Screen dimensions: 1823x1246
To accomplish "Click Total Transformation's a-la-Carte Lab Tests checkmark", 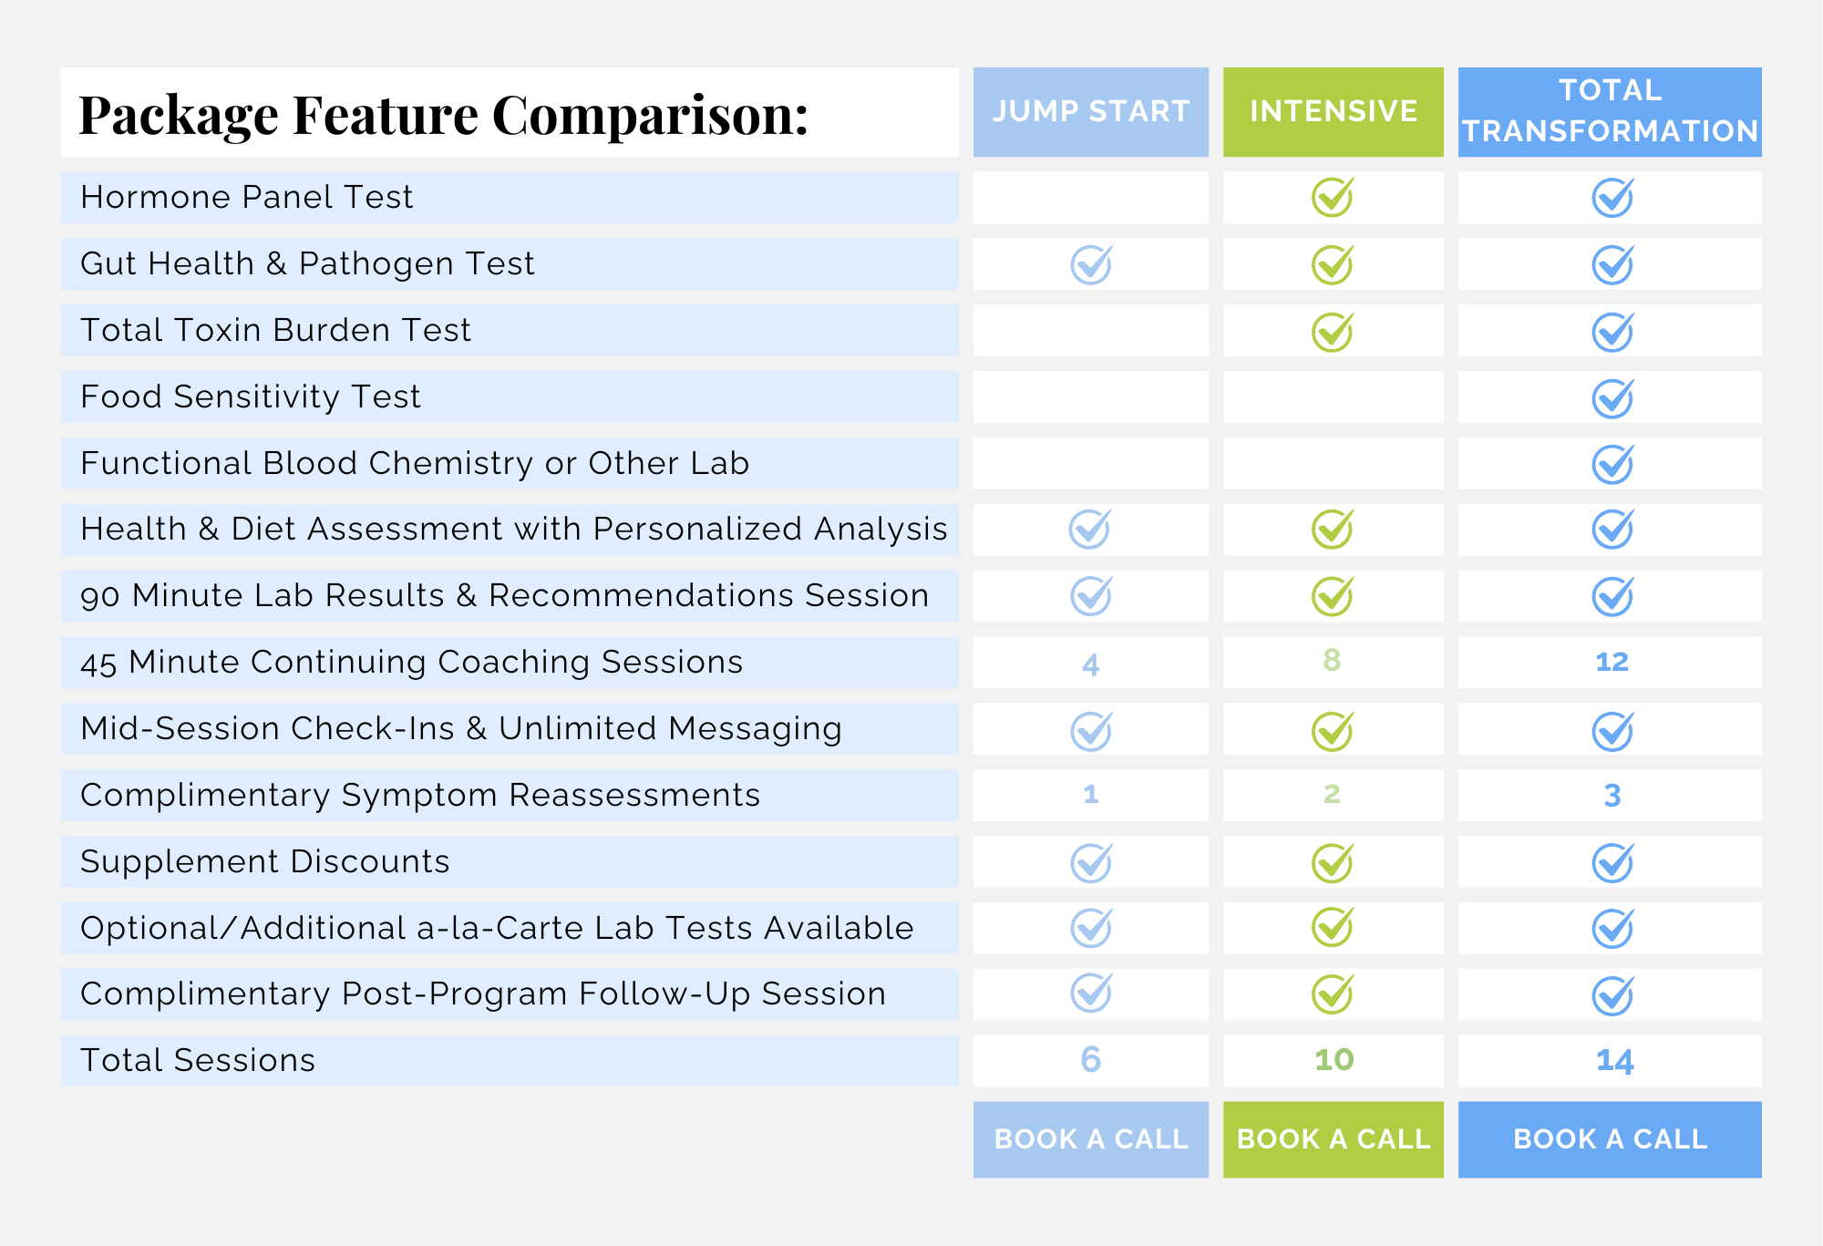I will pos(1612,929).
